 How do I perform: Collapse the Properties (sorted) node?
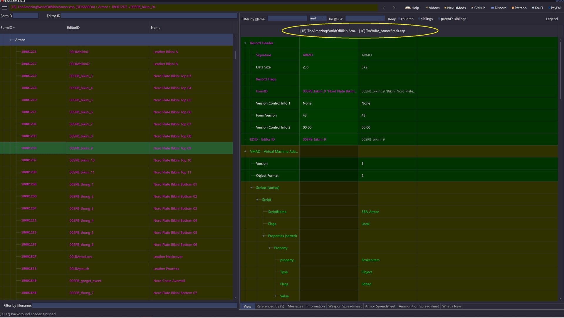263,236
